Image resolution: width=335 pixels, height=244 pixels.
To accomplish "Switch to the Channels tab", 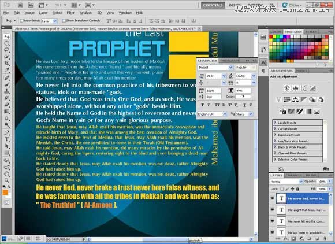I will (294, 175).
